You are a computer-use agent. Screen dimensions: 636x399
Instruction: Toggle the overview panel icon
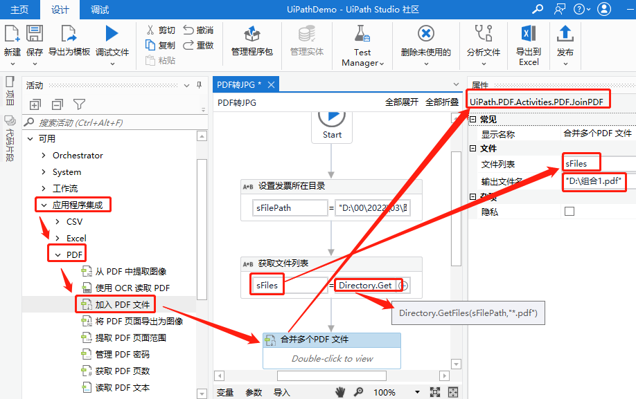[452, 392]
